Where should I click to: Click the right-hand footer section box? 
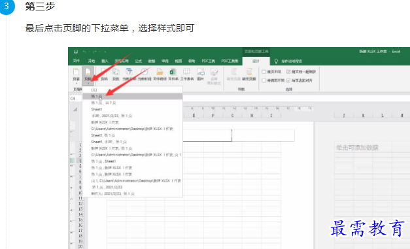coord(263,135)
